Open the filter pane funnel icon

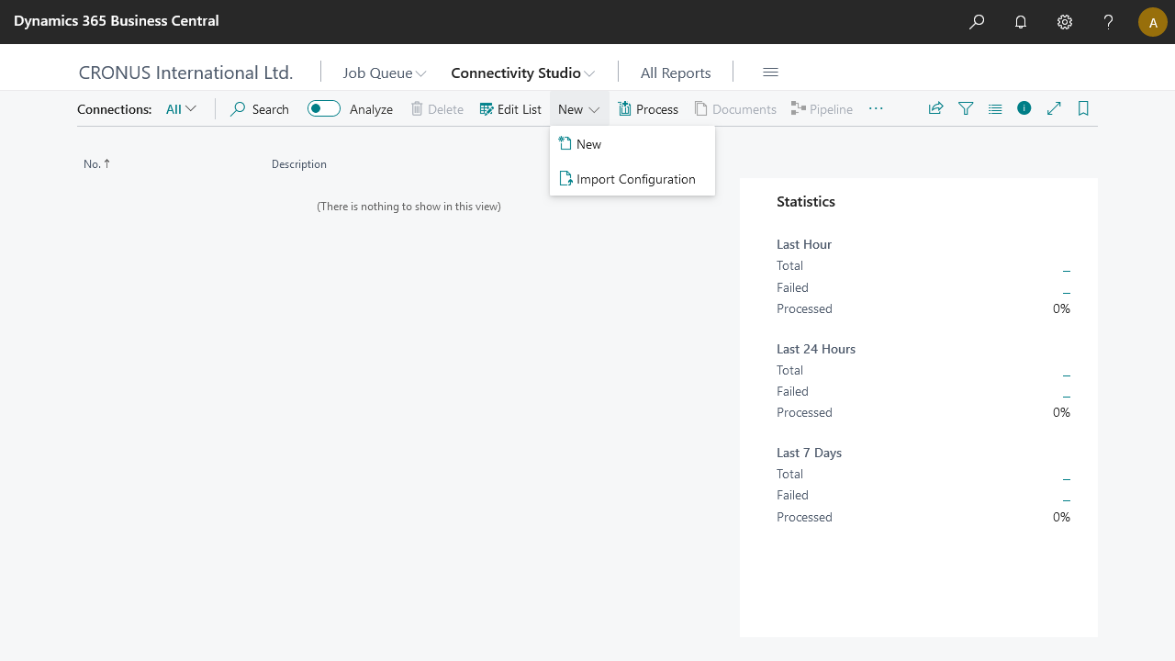pyautogui.click(x=966, y=108)
